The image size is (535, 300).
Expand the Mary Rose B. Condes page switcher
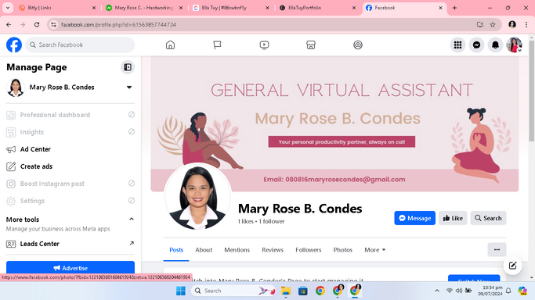(x=129, y=87)
